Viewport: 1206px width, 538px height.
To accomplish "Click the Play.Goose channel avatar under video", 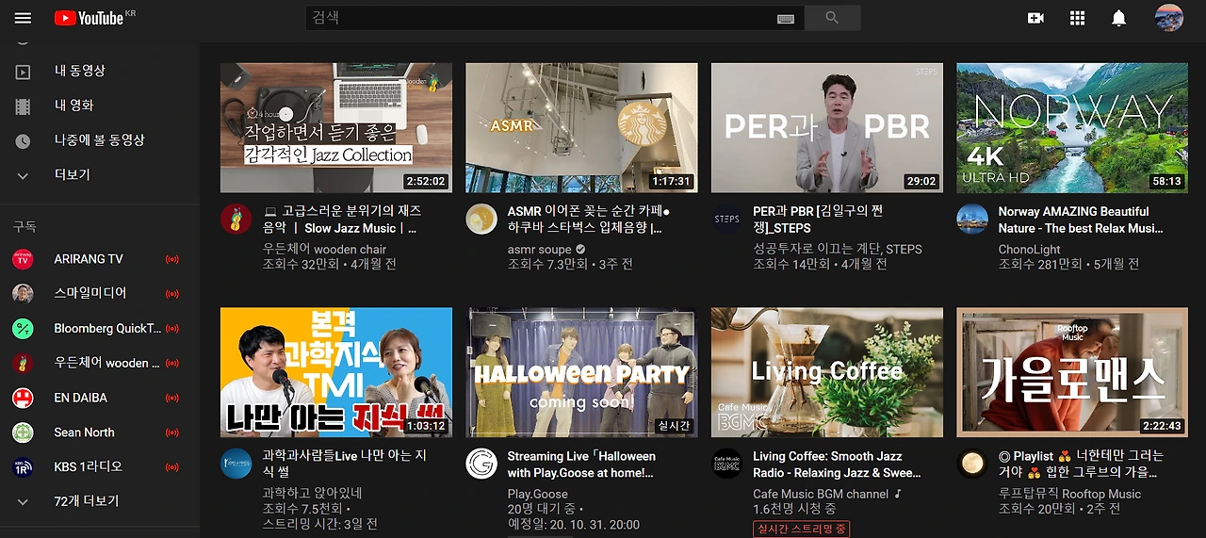I will 481,464.
